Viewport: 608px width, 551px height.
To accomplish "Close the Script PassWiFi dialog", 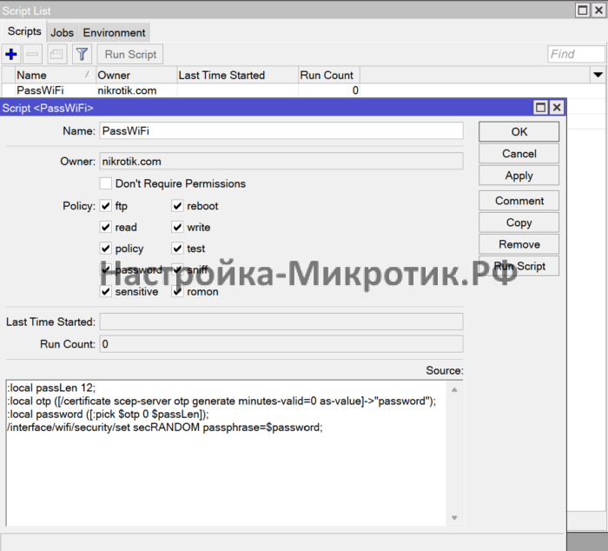I will pos(557,108).
